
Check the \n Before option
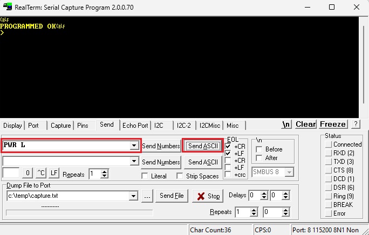[259, 149]
